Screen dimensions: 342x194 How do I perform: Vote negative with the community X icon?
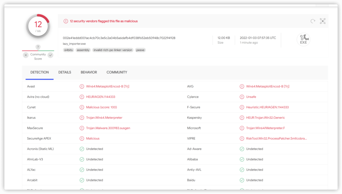pyautogui.click(x=26, y=55)
